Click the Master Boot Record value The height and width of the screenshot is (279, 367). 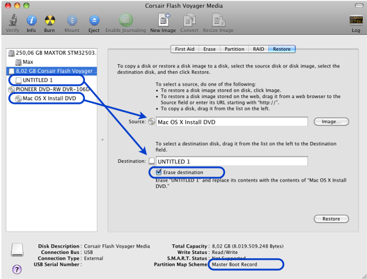pos(234,264)
